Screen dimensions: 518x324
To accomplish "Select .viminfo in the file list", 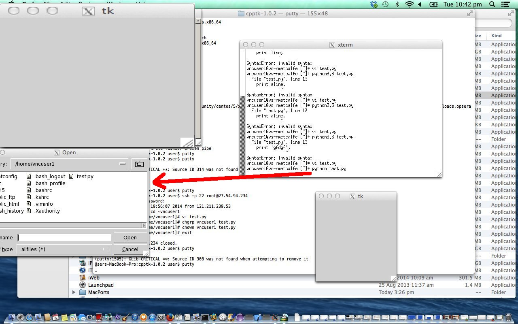I will [43, 204].
